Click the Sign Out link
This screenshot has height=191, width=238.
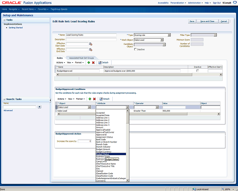pos(217,3)
